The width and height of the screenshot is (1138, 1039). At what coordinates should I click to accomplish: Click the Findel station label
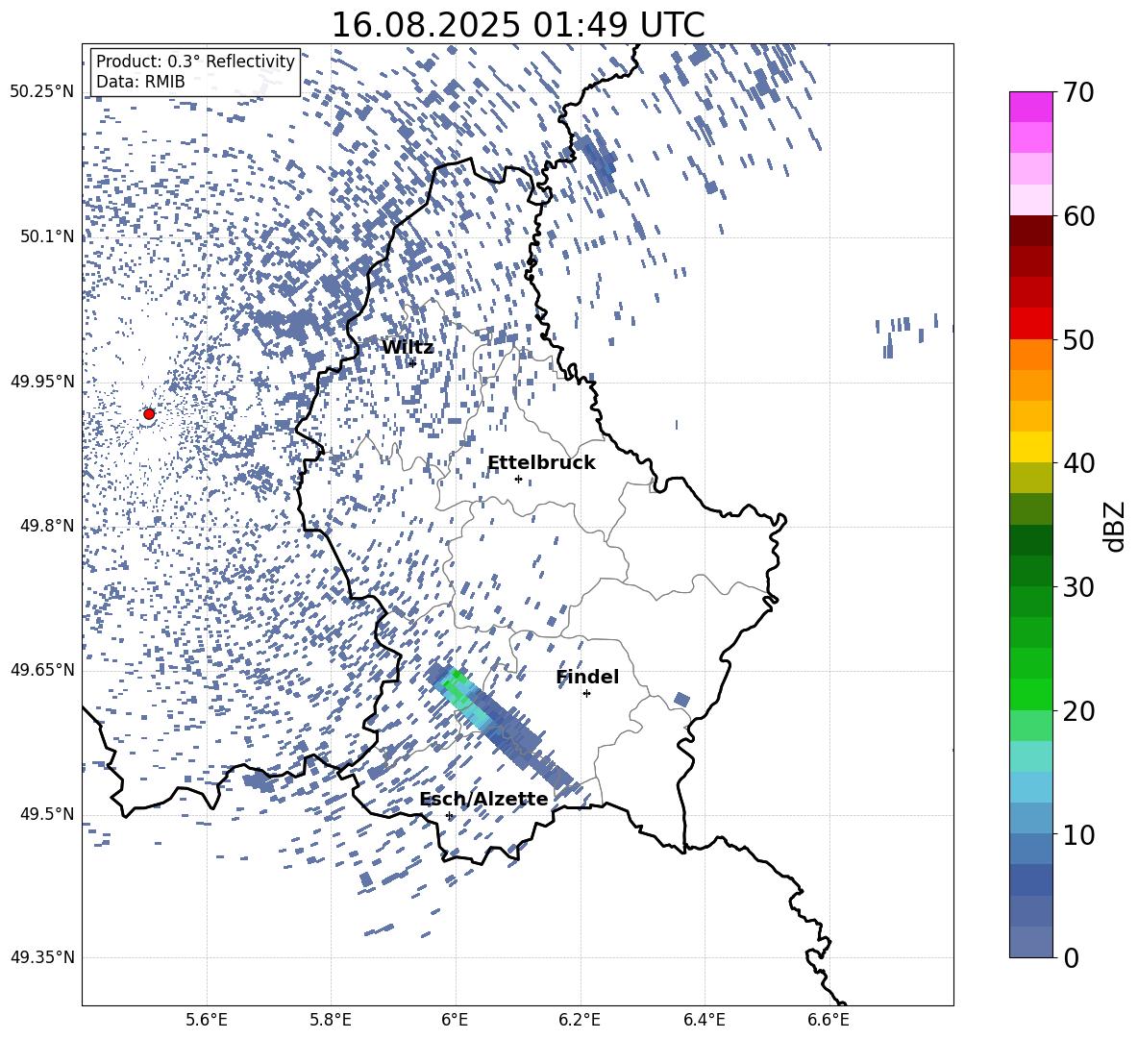coord(587,677)
